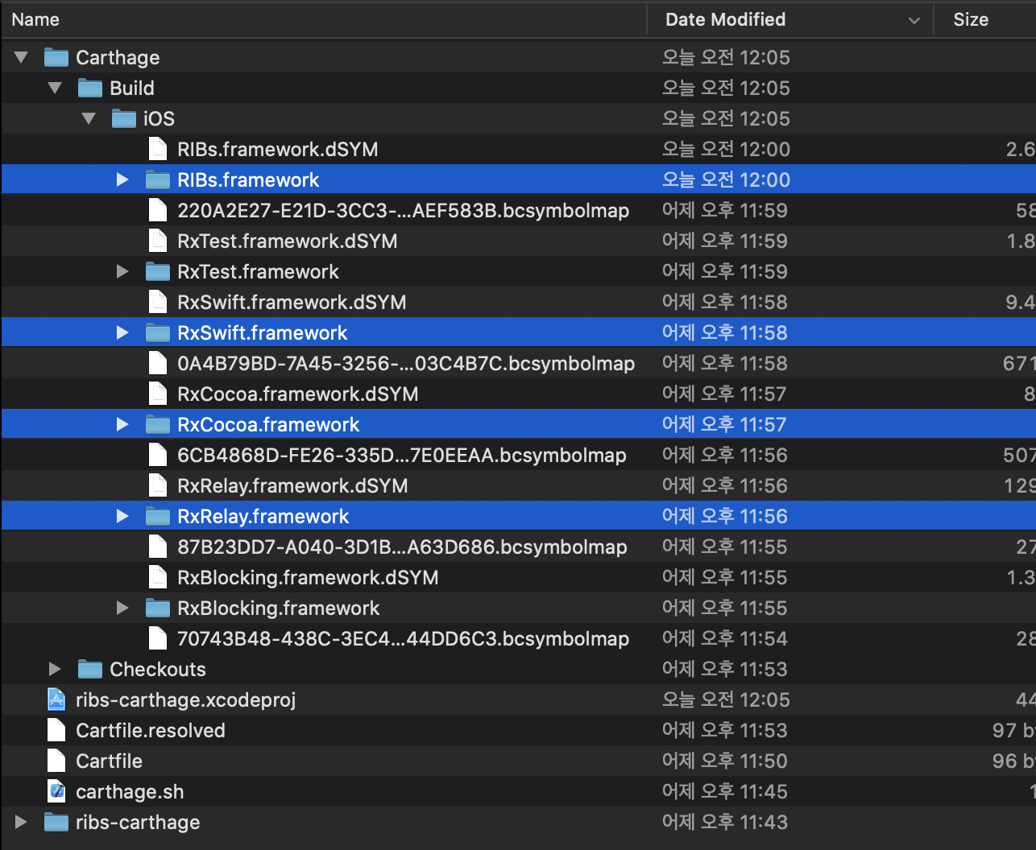Select the RxCocoa.framework.dSYM file name
Screen dimensions: 1036x850
298,394
